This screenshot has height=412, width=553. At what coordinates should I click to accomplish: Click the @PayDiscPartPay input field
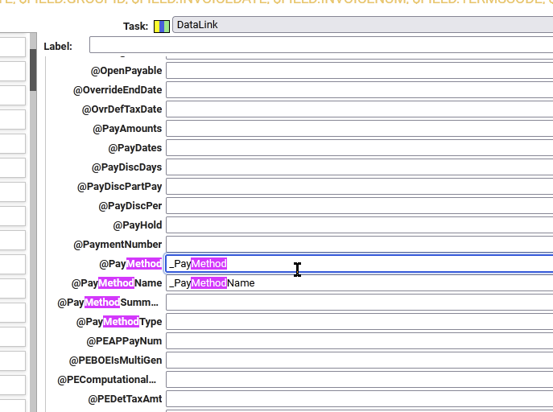pyautogui.click(x=359, y=187)
